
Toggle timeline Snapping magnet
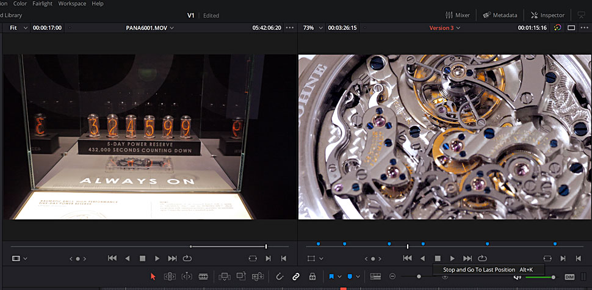(x=280, y=277)
